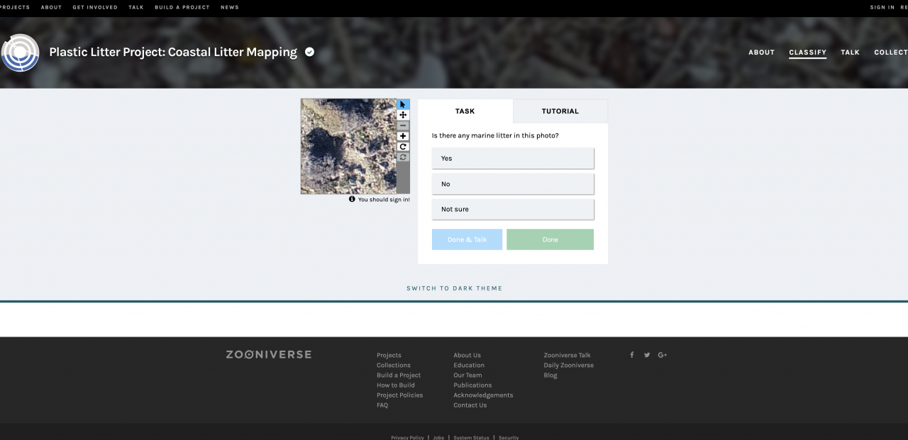Open Zooniverse Facebook page

click(631, 355)
